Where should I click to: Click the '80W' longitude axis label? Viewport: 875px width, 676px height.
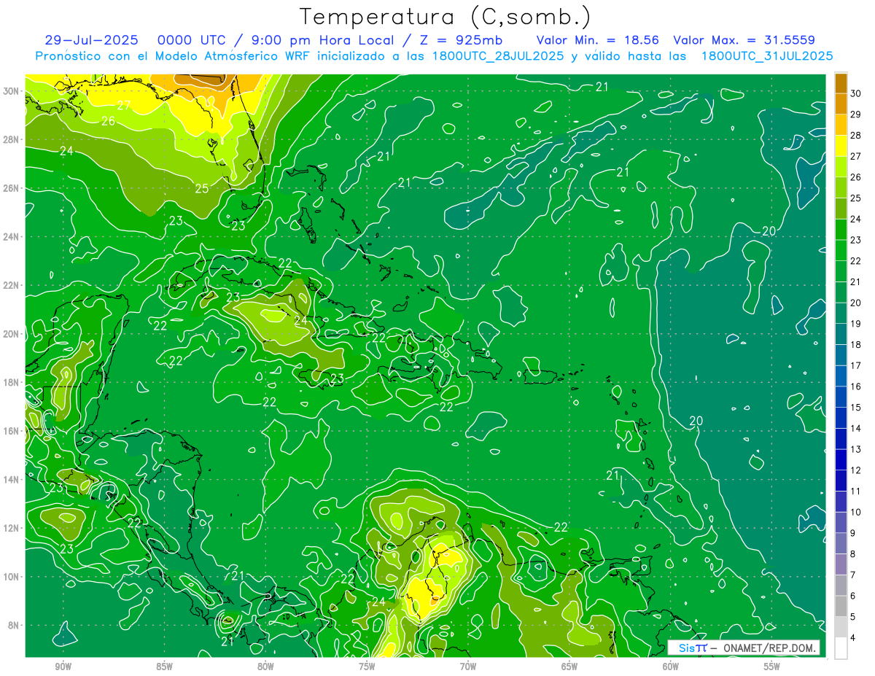(265, 667)
